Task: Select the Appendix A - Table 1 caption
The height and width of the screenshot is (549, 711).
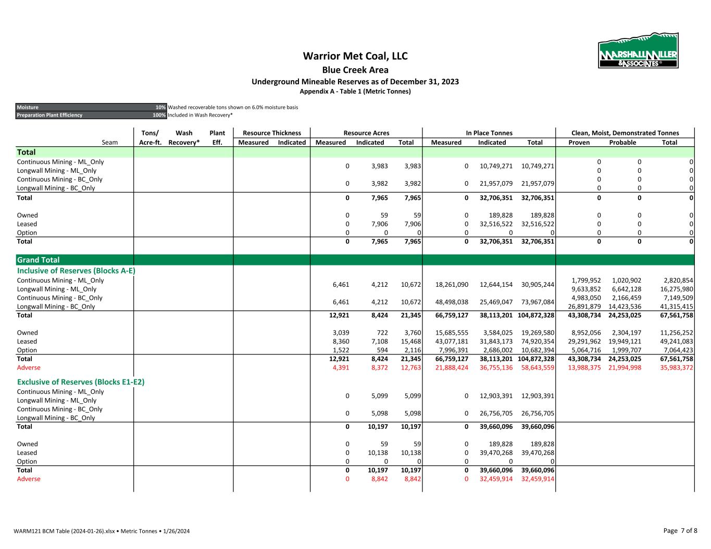Action: point(355,92)
